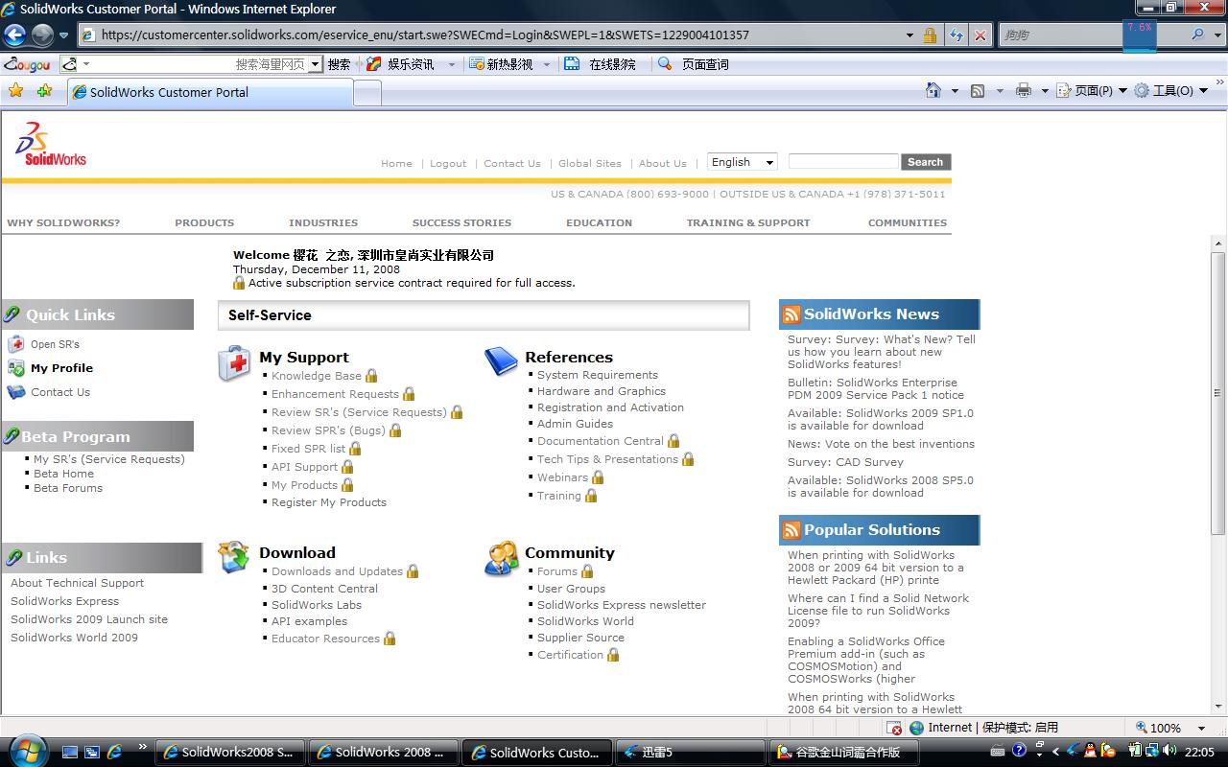Click the Community people icon
This screenshot has width=1228, height=767.
click(501, 558)
